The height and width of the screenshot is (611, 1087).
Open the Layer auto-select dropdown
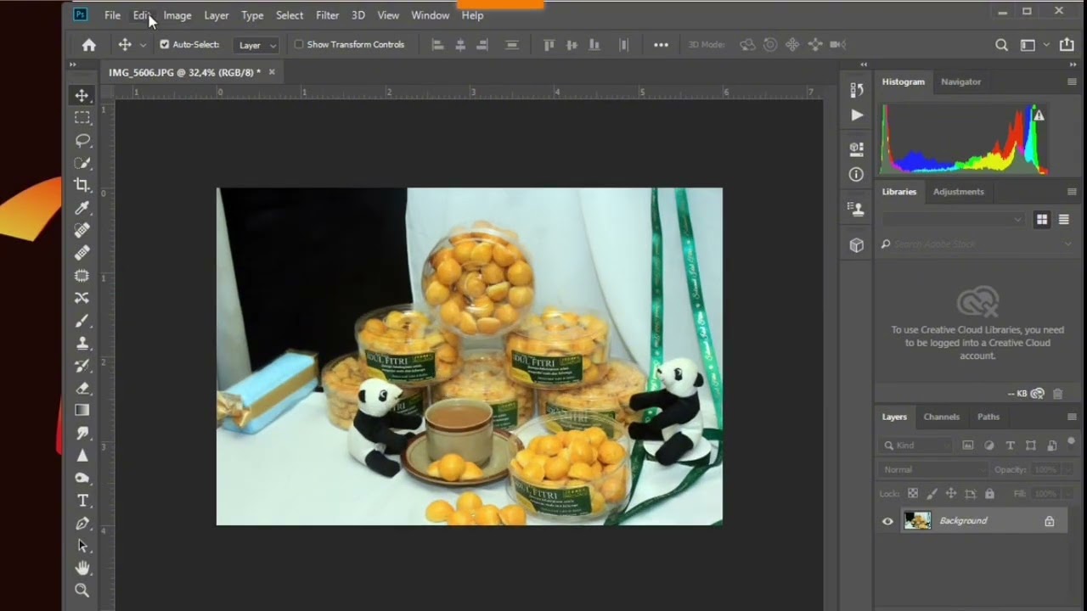click(257, 45)
